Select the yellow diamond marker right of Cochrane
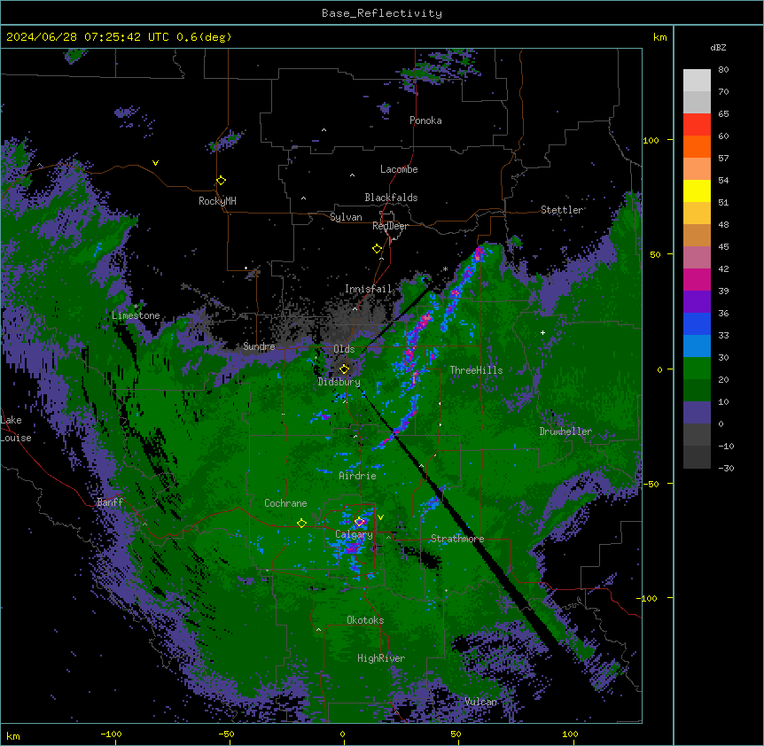Screen dimensions: 764x746 301,524
